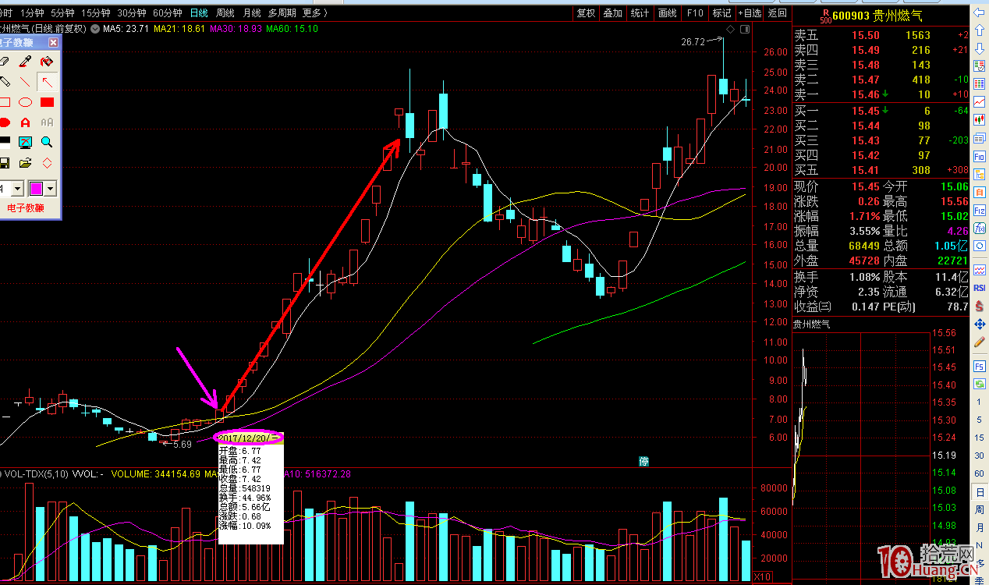989x585 pixels.
Task: Select the red letter A text tool
Action: point(25,122)
